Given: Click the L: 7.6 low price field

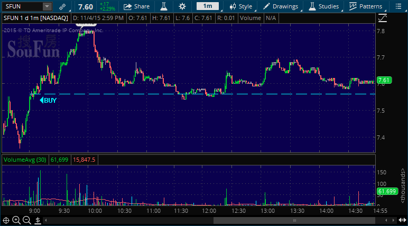Looking at the screenshot, I should 183,18.
